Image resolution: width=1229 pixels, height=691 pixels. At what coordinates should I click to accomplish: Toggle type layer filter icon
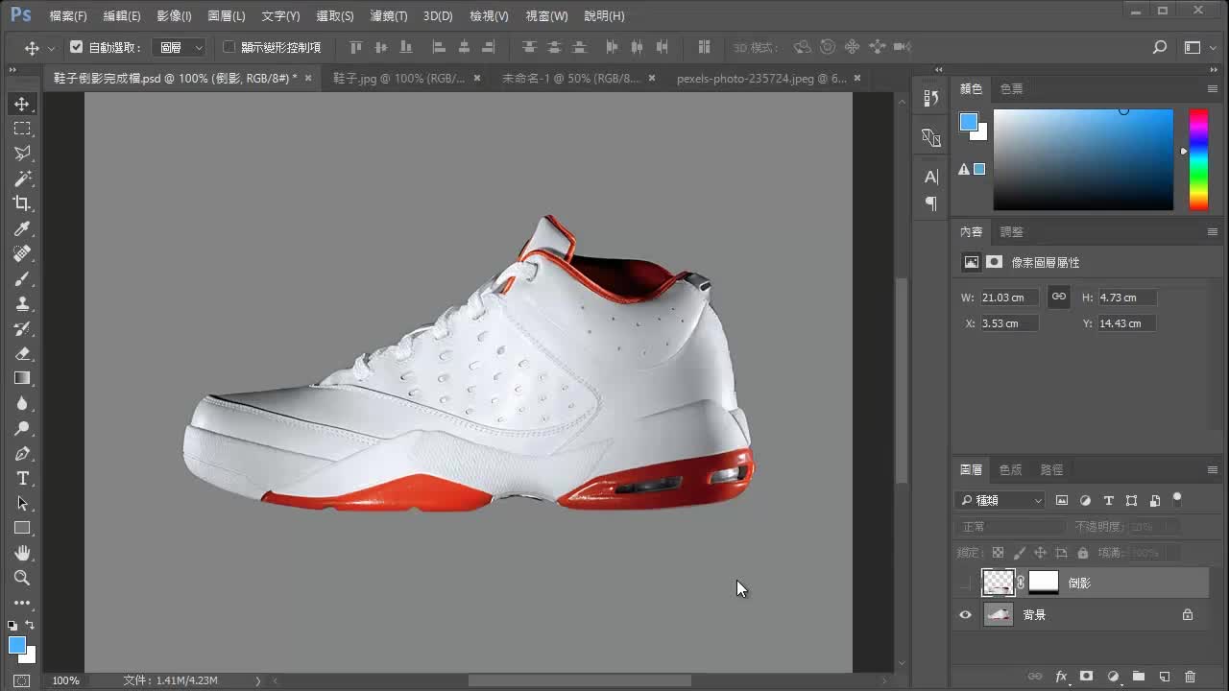[1108, 500]
